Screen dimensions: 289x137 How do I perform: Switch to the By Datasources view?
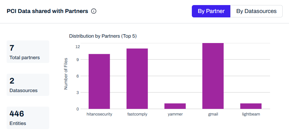(x=256, y=11)
